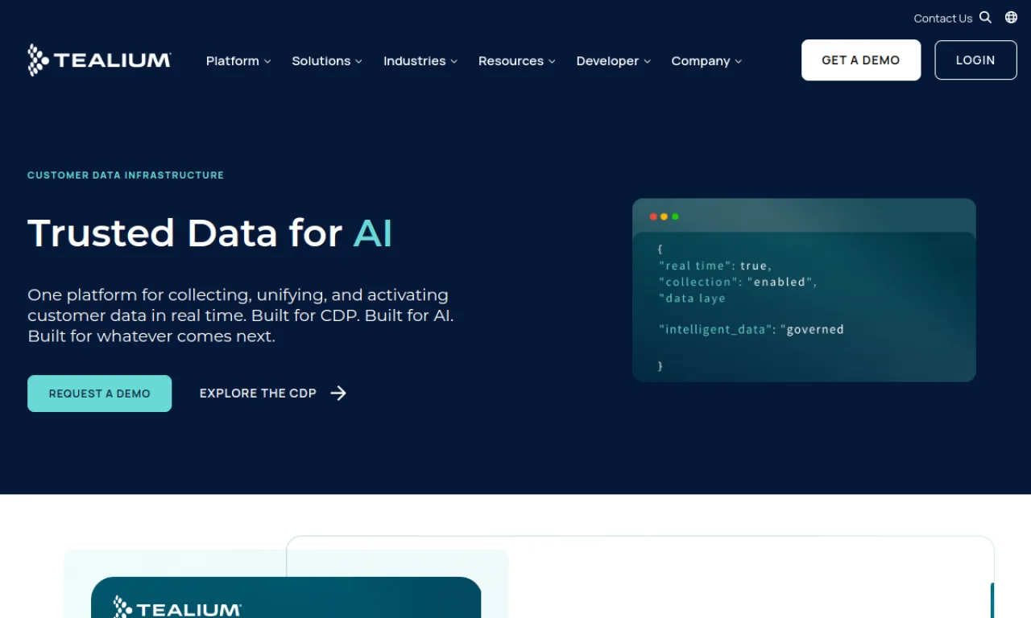
Task: Click the "real time": true code line
Action: coord(715,266)
